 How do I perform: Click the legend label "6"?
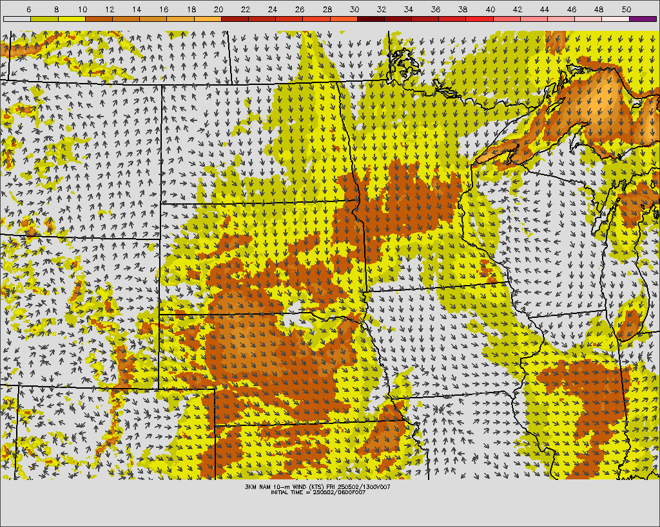pos(28,9)
